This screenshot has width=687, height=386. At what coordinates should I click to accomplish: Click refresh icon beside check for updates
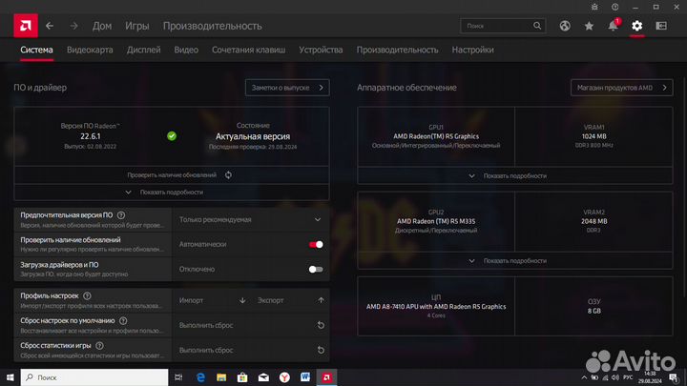point(228,175)
